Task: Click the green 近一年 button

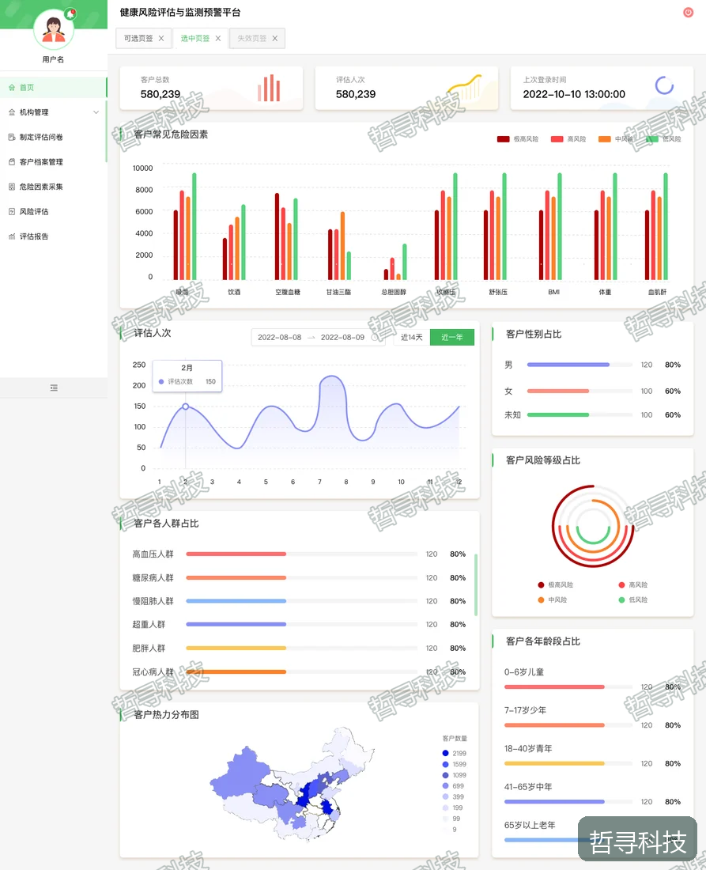Action: pos(452,338)
